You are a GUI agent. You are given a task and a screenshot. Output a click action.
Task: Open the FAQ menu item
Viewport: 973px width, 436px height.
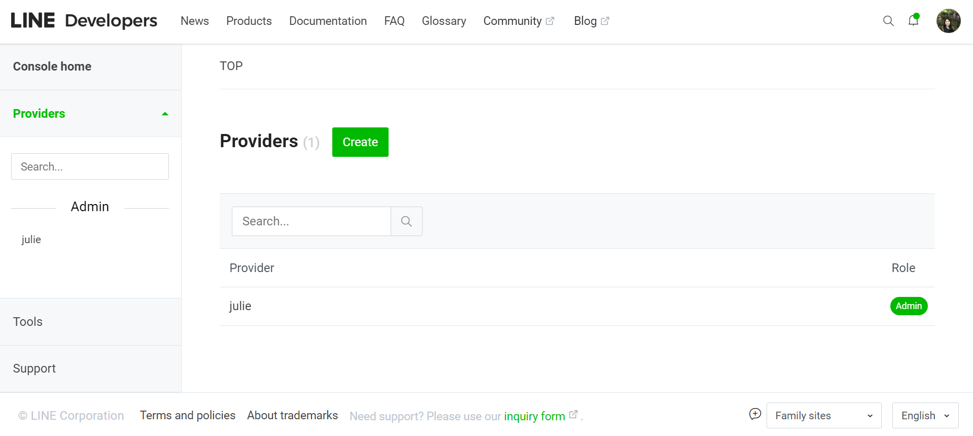394,21
